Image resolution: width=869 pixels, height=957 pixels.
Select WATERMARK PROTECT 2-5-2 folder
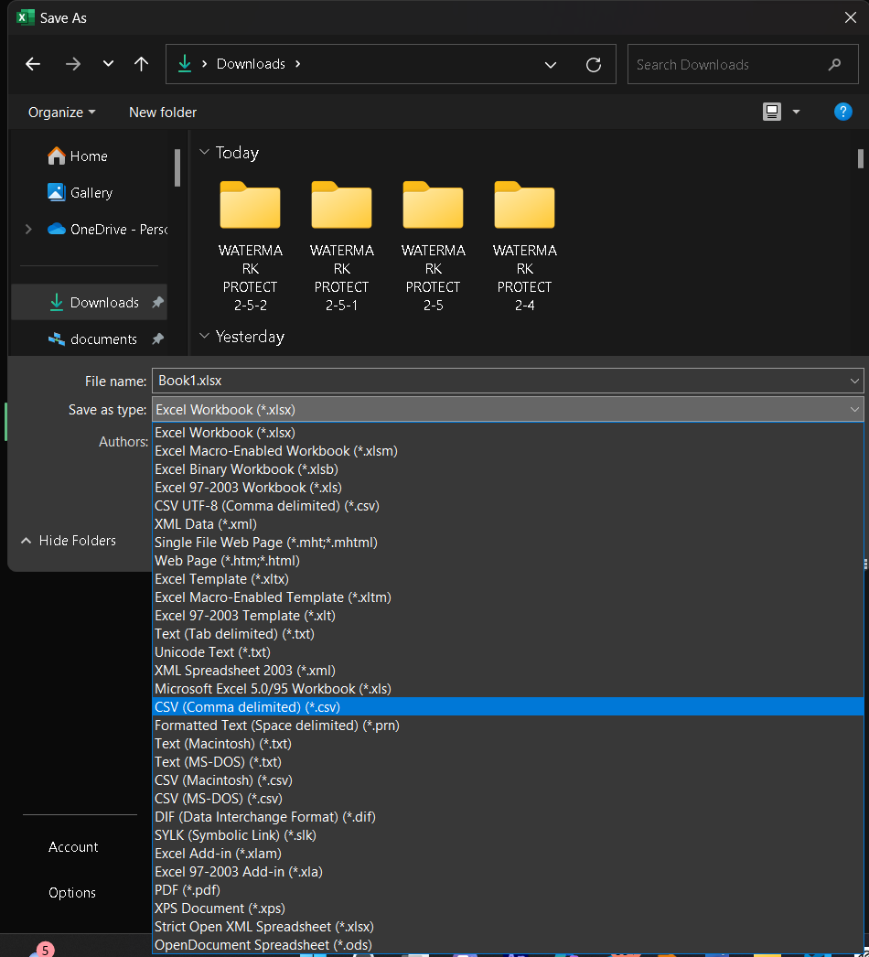pyautogui.click(x=251, y=247)
